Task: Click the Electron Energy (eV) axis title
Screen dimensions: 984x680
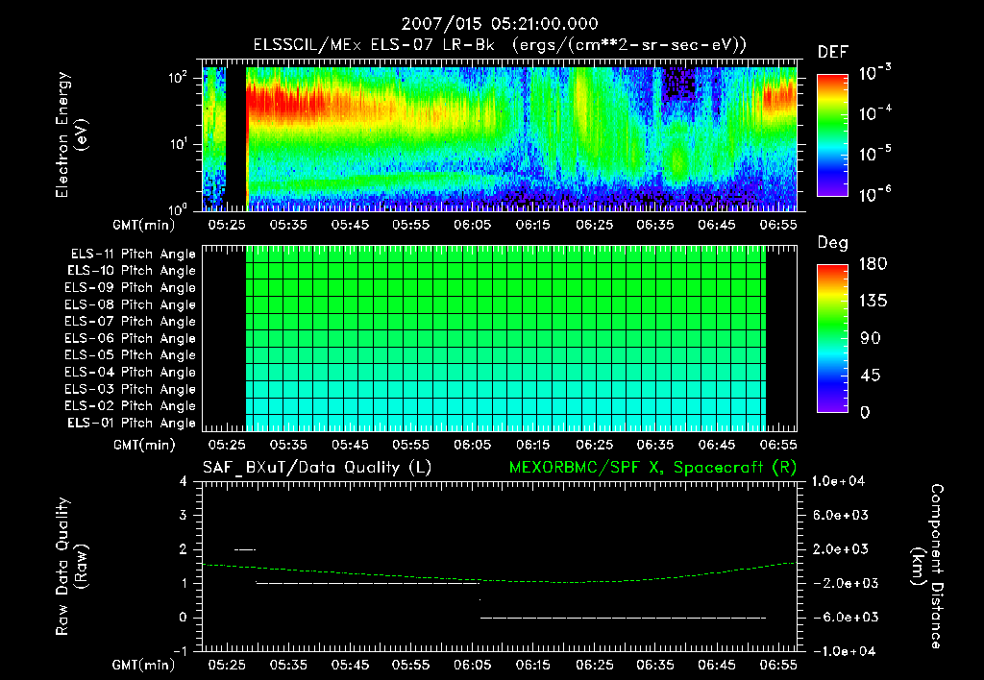Action: coord(71,134)
